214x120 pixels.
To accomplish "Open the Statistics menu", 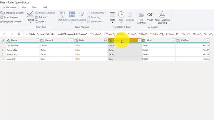I will (62, 17).
